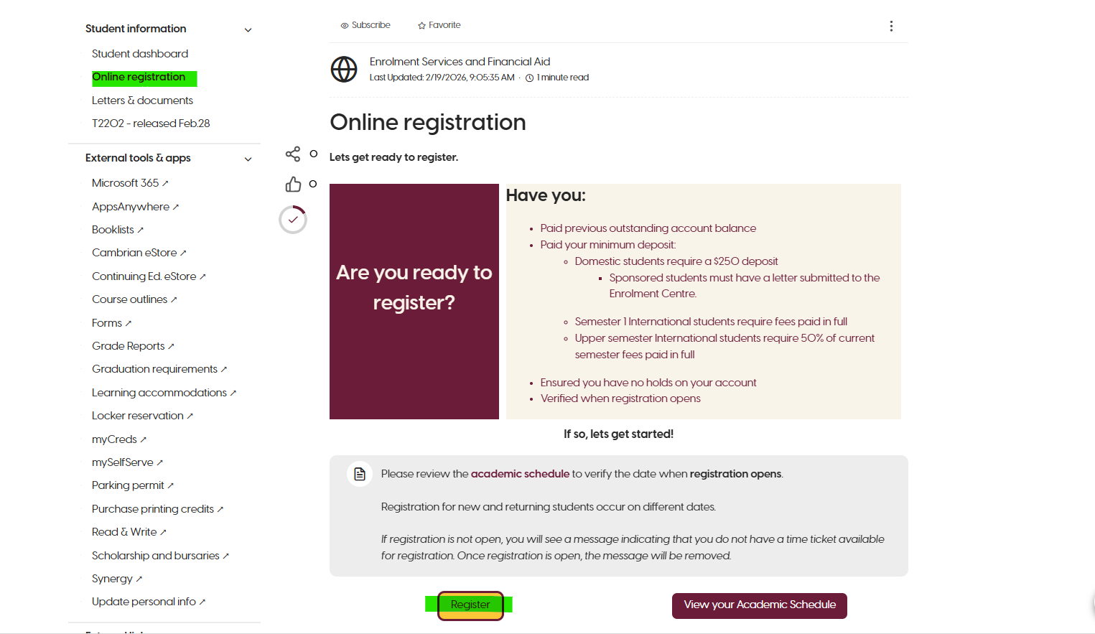Click the Favorite star icon
This screenshot has width=1095, height=634.
[x=422, y=26]
